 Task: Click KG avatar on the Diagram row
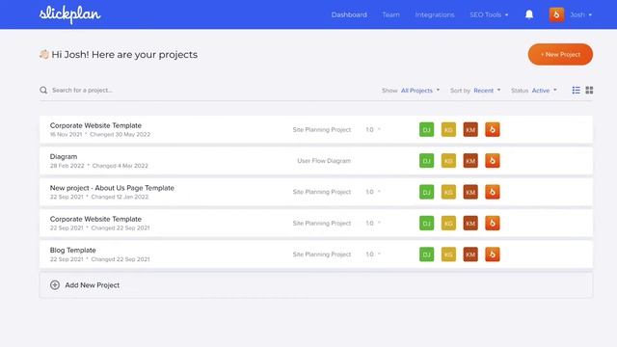point(448,161)
